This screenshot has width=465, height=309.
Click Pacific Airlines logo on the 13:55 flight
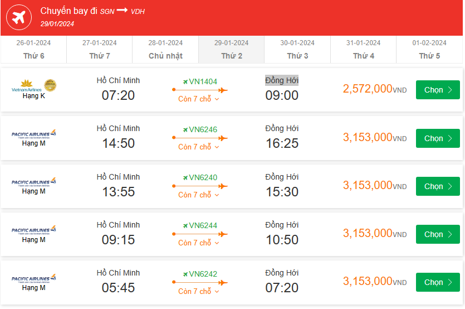pyautogui.click(x=34, y=182)
